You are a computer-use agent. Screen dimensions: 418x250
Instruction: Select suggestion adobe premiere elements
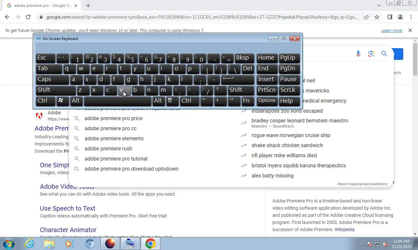[x=114, y=139]
